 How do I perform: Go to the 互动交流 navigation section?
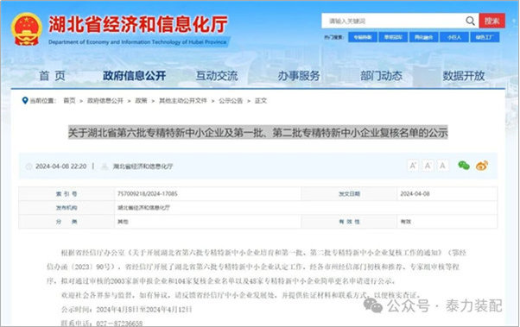pyautogui.click(x=217, y=76)
